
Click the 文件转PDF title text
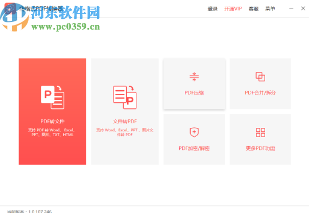(125, 121)
